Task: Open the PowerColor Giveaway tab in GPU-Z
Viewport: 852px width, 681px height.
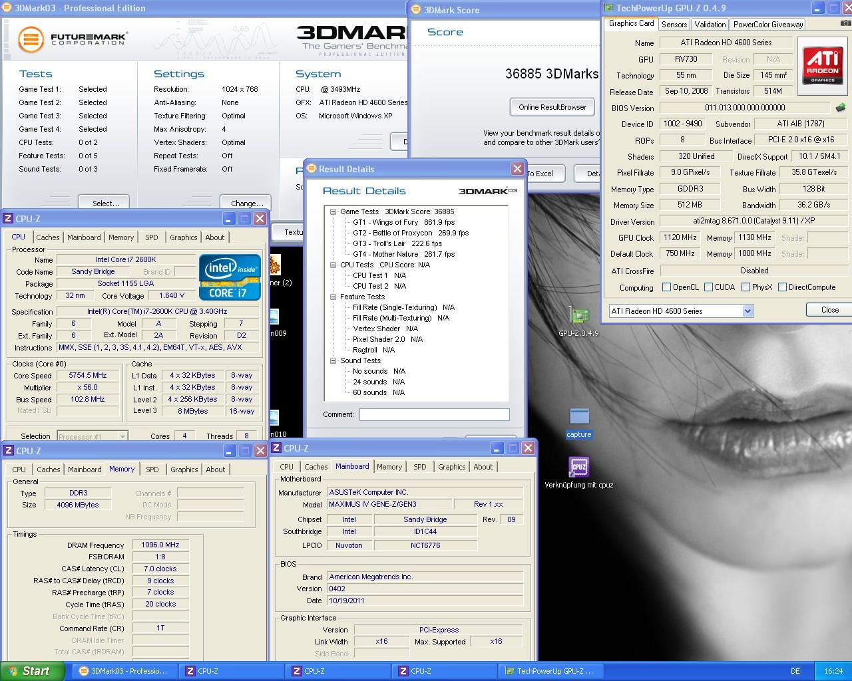Action: [767, 24]
